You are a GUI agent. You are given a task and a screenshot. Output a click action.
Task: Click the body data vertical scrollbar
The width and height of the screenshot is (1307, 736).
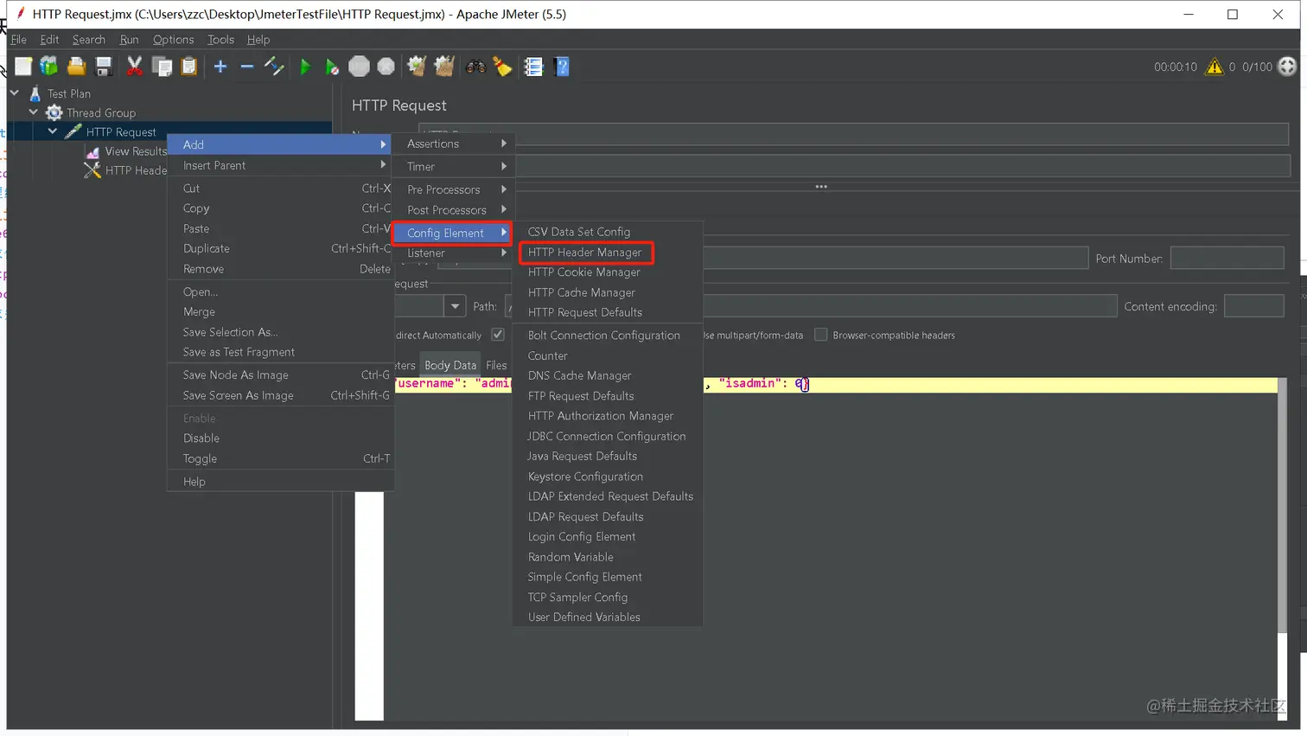(1283, 506)
